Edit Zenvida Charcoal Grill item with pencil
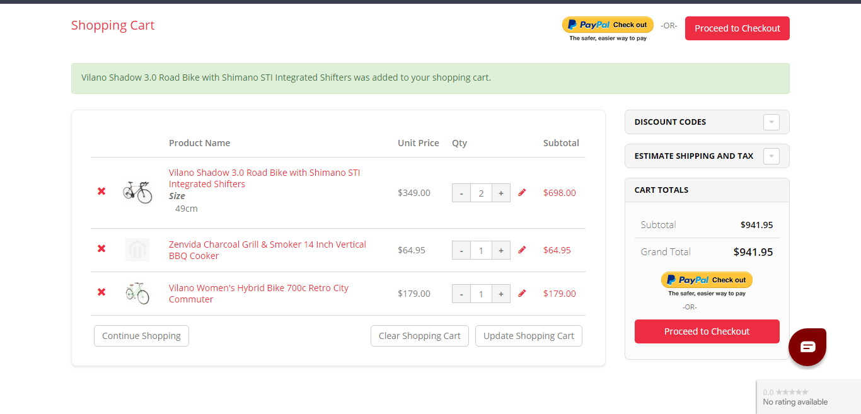 [522, 250]
